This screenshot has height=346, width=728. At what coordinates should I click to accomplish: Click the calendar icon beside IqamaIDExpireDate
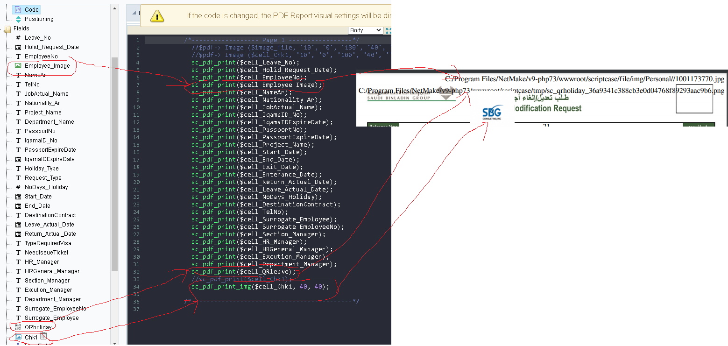pyautogui.click(x=18, y=159)
